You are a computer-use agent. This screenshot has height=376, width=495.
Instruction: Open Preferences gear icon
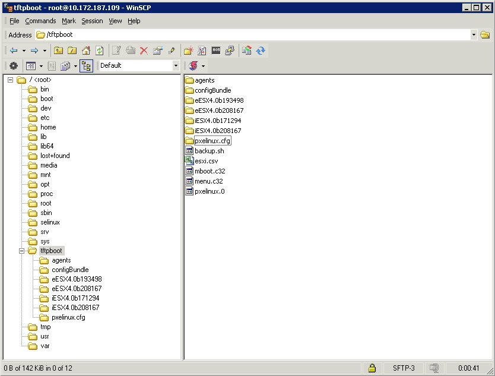coord(14,66)
